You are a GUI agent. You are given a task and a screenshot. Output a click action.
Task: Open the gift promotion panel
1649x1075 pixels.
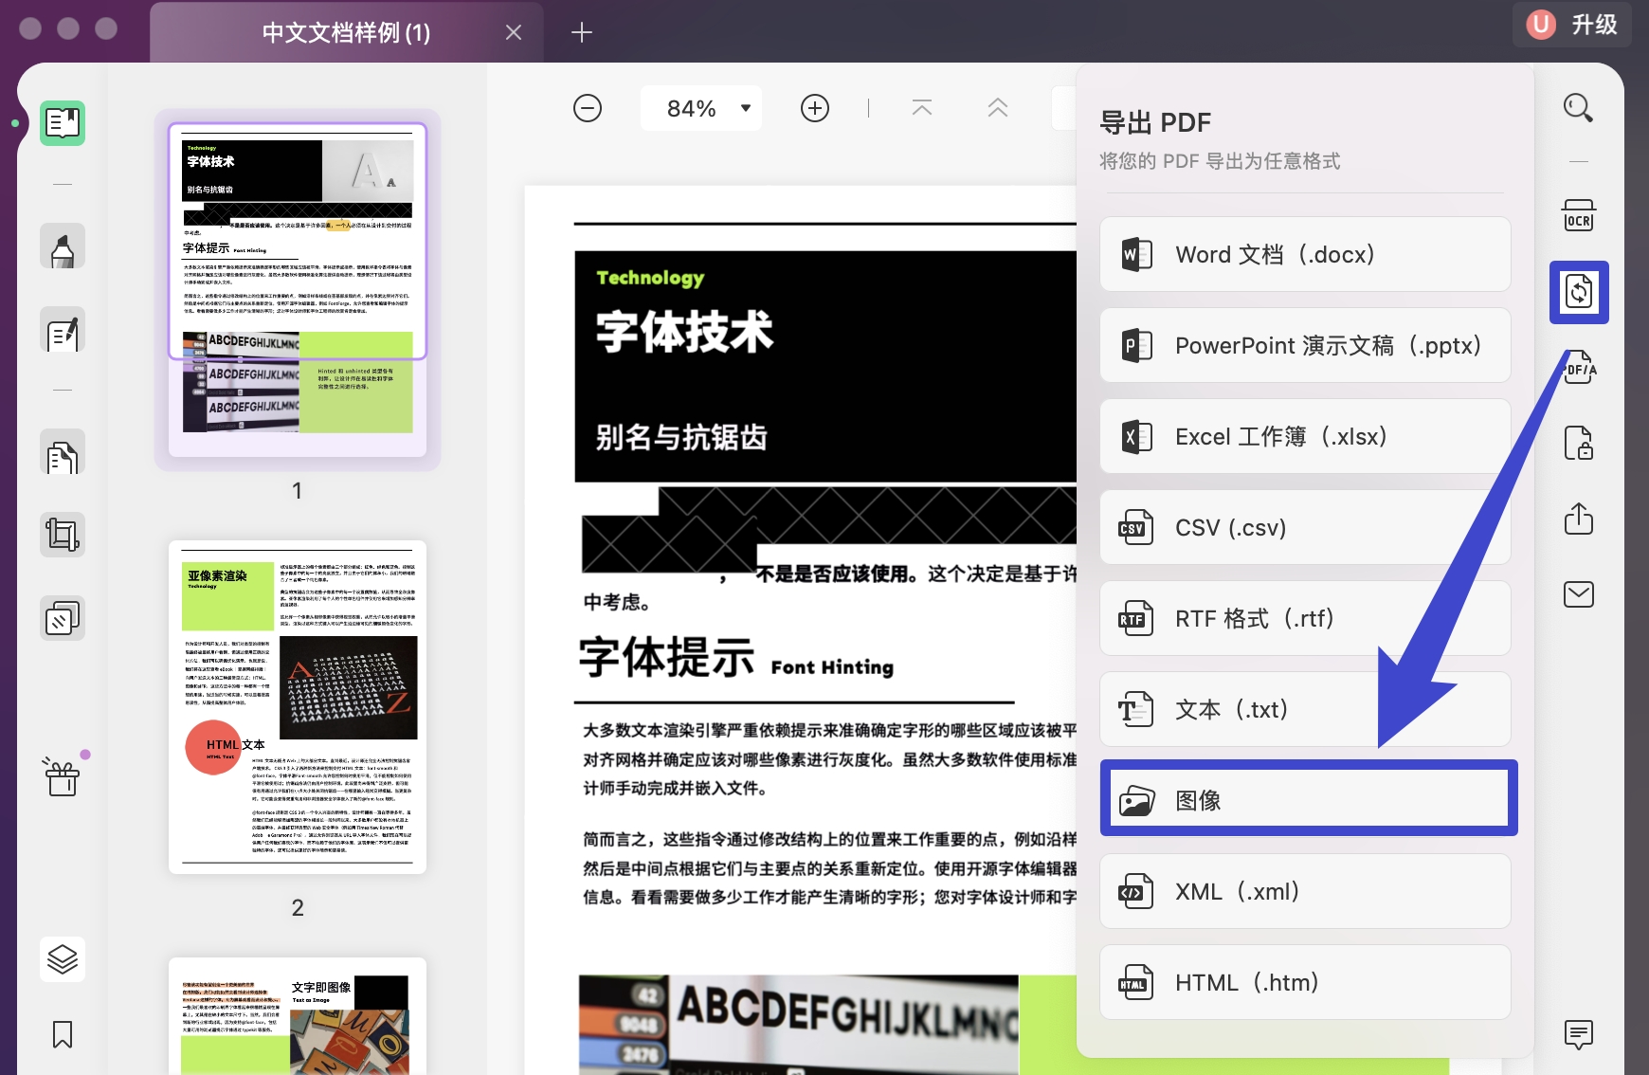coord(62,775)
